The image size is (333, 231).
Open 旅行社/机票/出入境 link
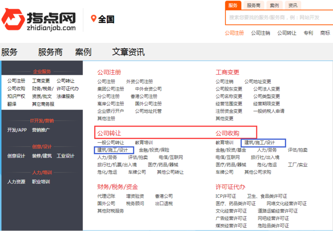pyautogui.click(x=117, y=164)
